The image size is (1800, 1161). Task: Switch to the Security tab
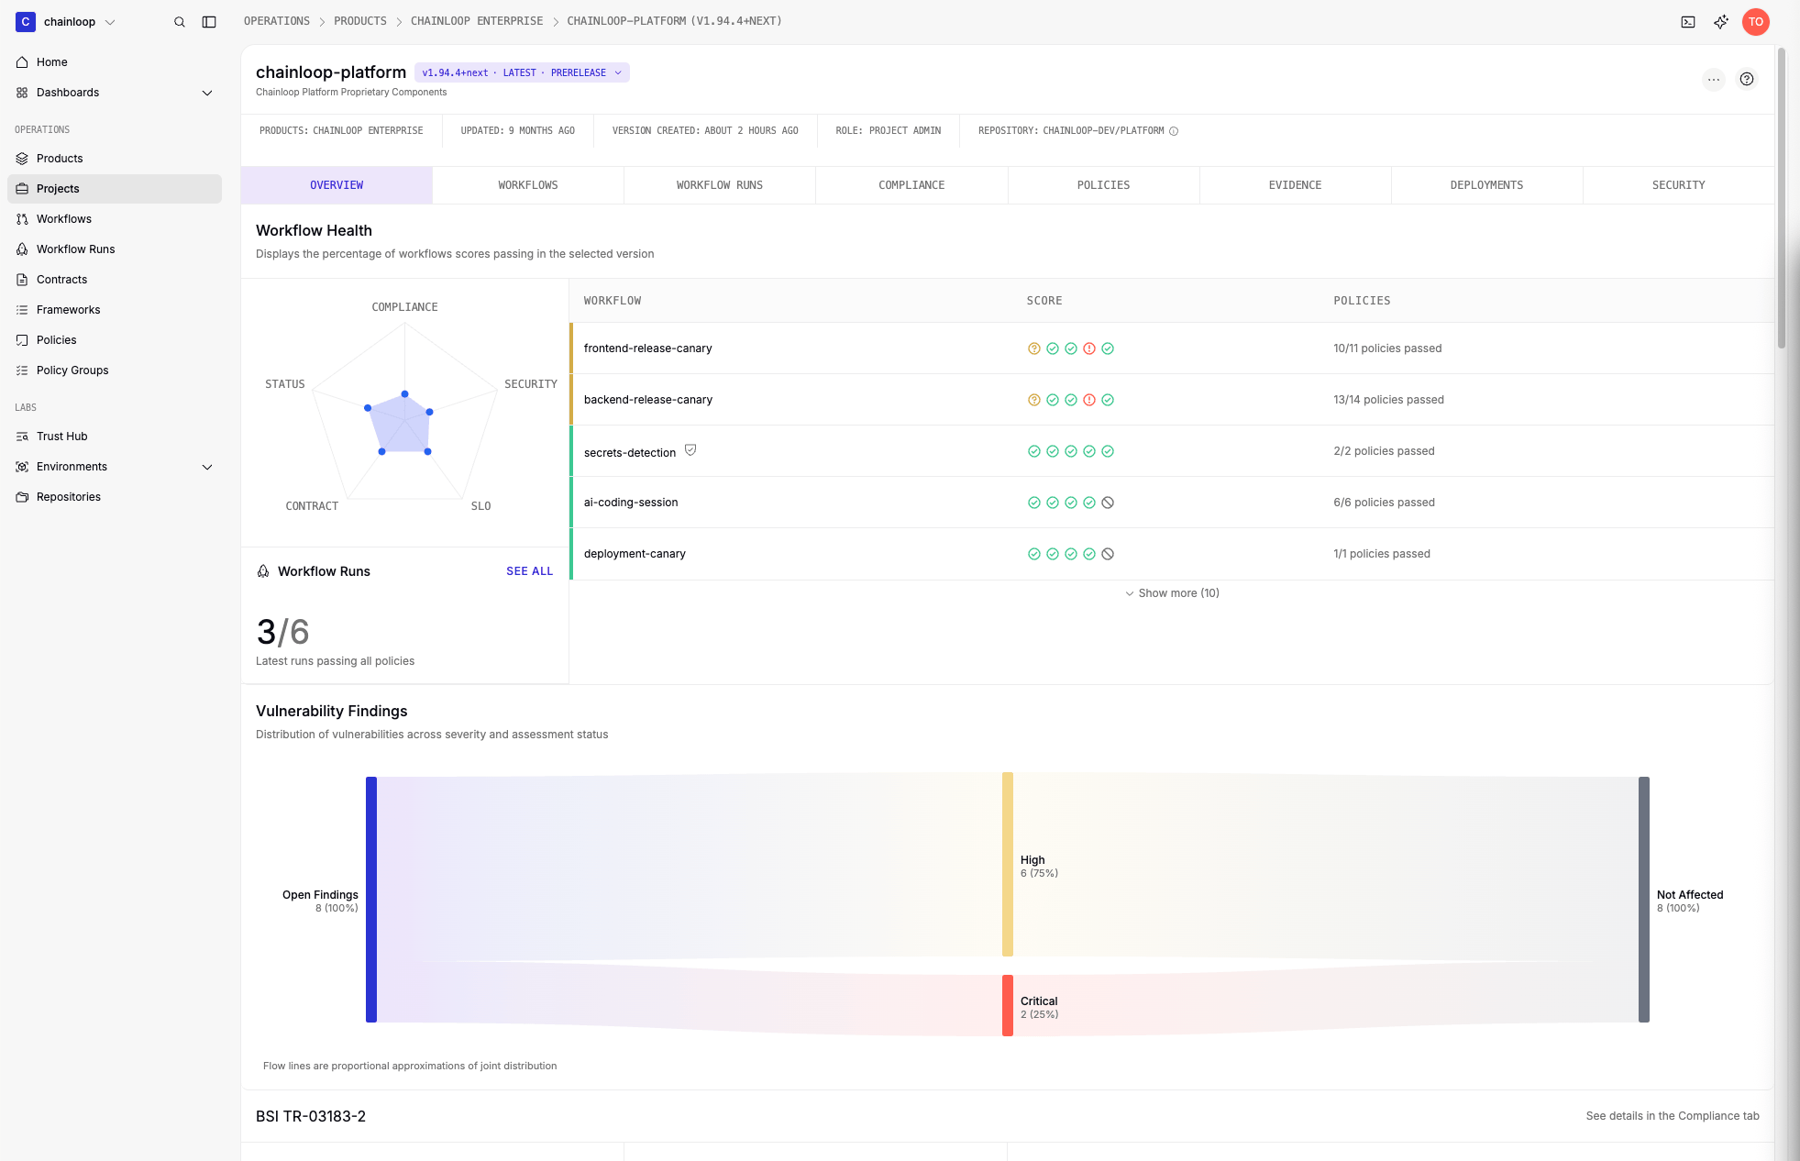click(x=1678, y=185)
